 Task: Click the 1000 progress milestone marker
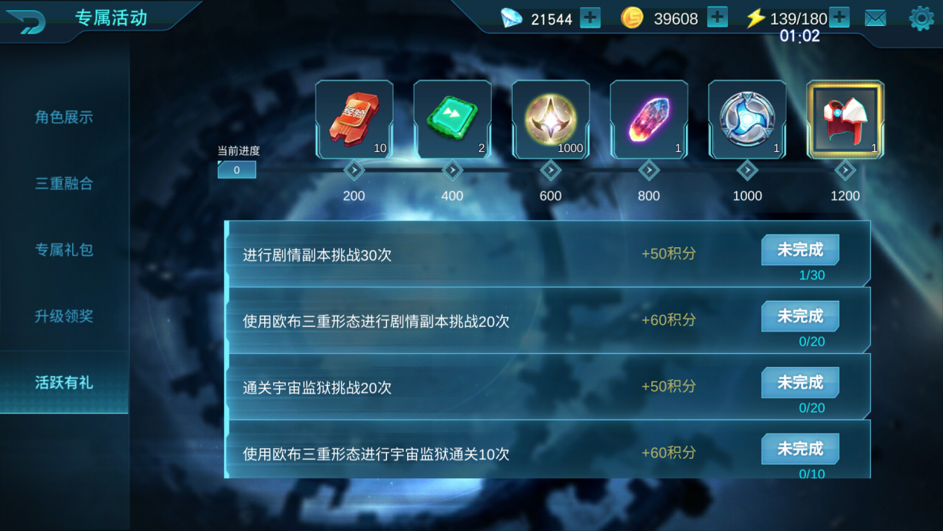(747, 171)
